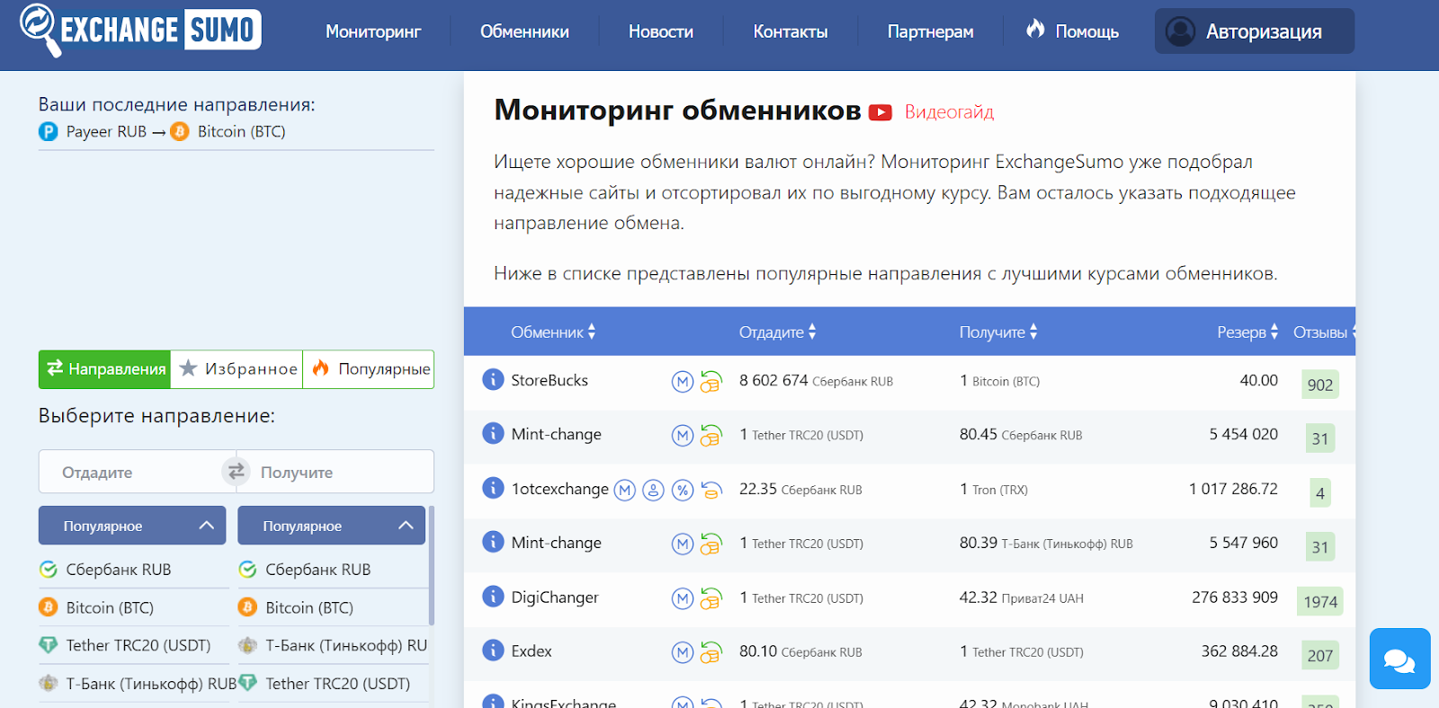Switch to the Избранное tab
This screenshot has width=1439, height=708.
[x=237, y=369]
